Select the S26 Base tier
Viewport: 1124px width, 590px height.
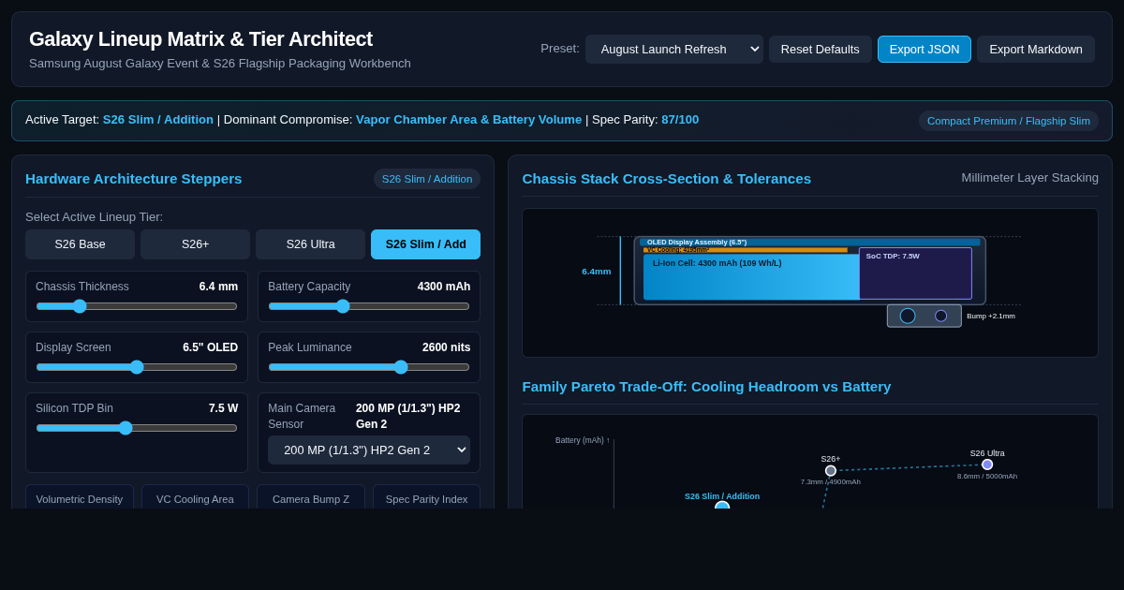81,244
